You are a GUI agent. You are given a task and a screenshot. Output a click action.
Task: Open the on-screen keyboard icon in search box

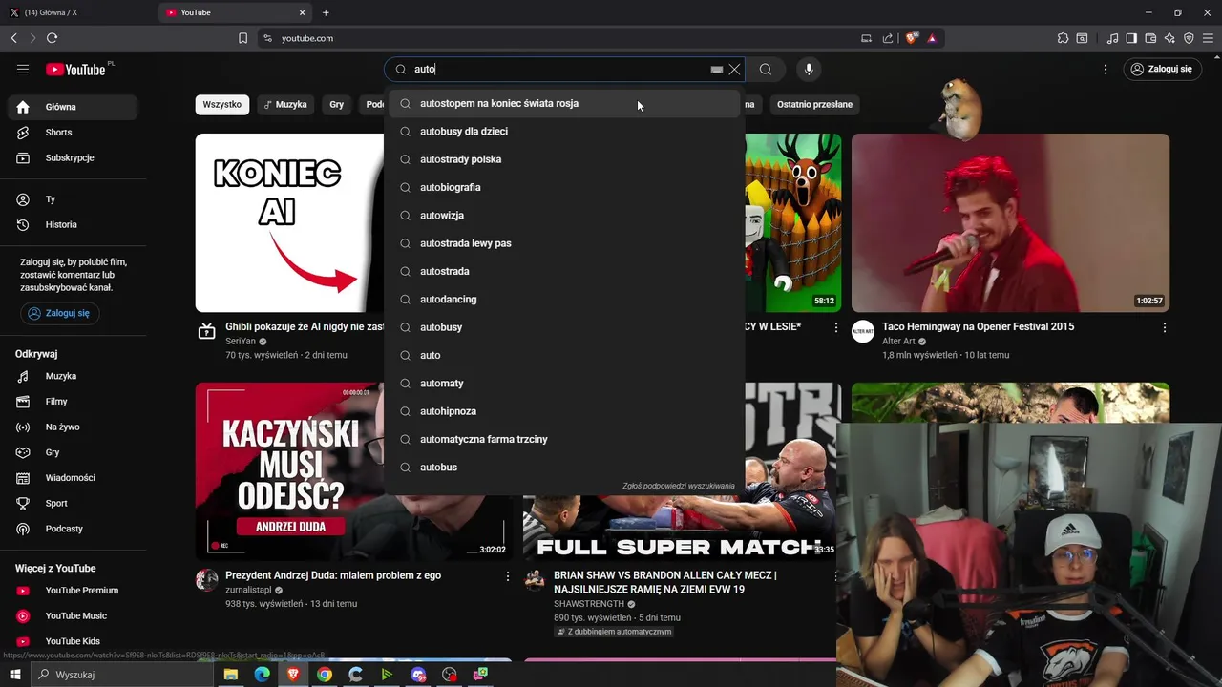click(x=716, y=70)
